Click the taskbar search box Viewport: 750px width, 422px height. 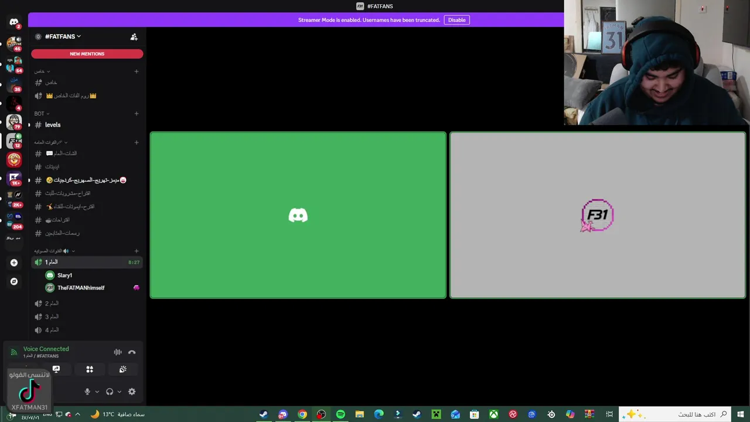[675, 414]
